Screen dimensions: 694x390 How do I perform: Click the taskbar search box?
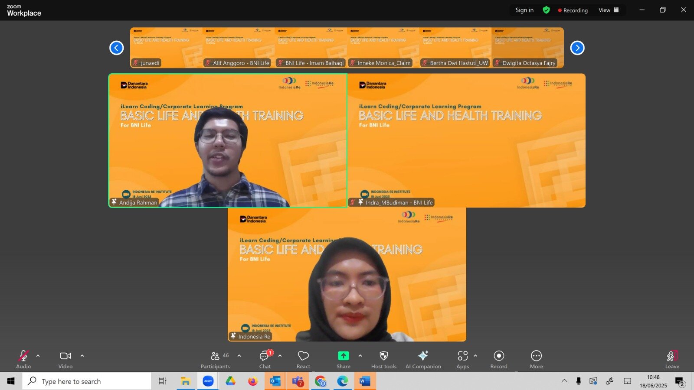[87, 381]
